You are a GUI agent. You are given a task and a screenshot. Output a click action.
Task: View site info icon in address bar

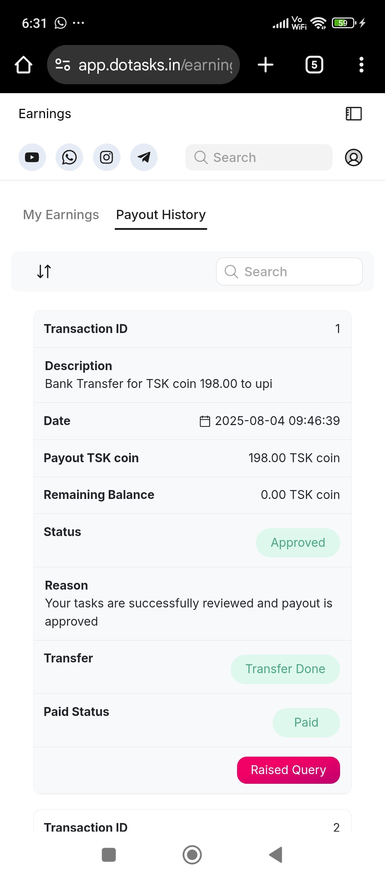point(63,65)
